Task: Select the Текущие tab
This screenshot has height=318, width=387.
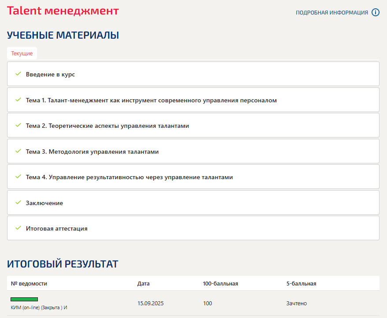Action: click(22, 53)
